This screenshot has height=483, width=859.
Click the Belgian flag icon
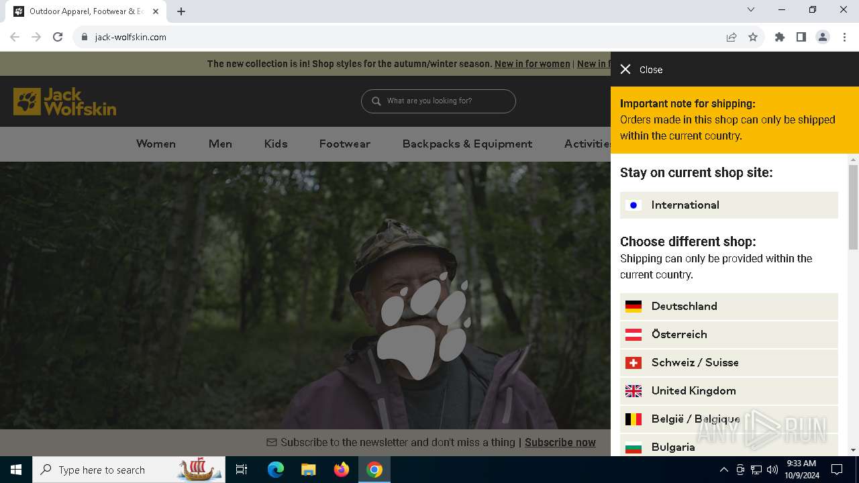(634, 419)
